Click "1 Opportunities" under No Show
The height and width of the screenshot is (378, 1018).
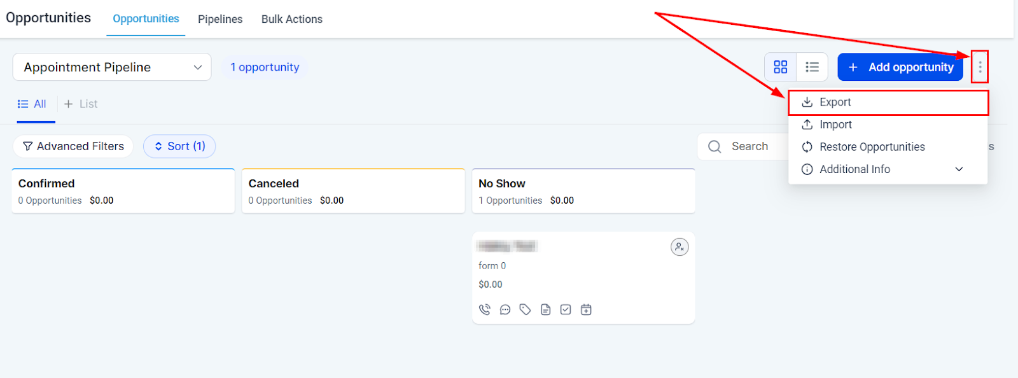(510, 200)
